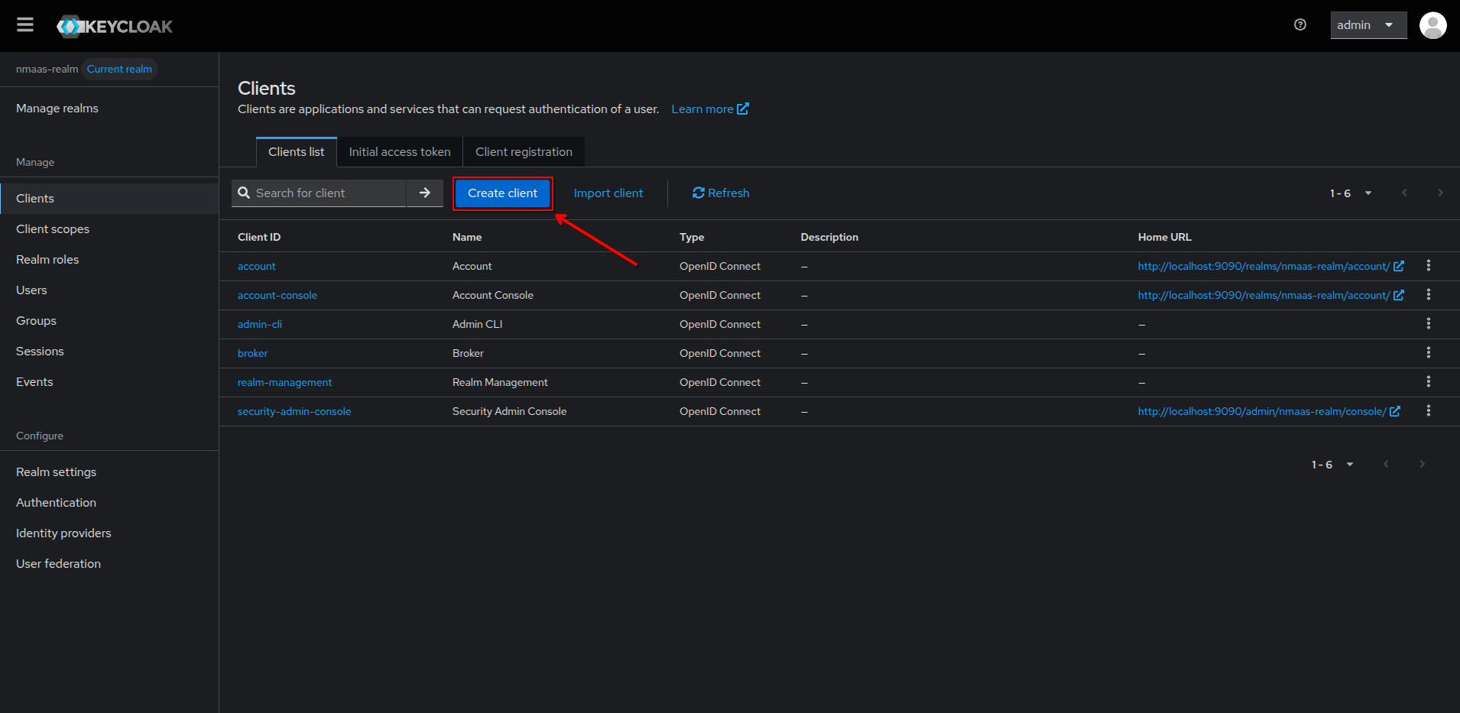Open the bottom 1-6 pagination dropdown

pyautogui.click(x=1332, y=465)
